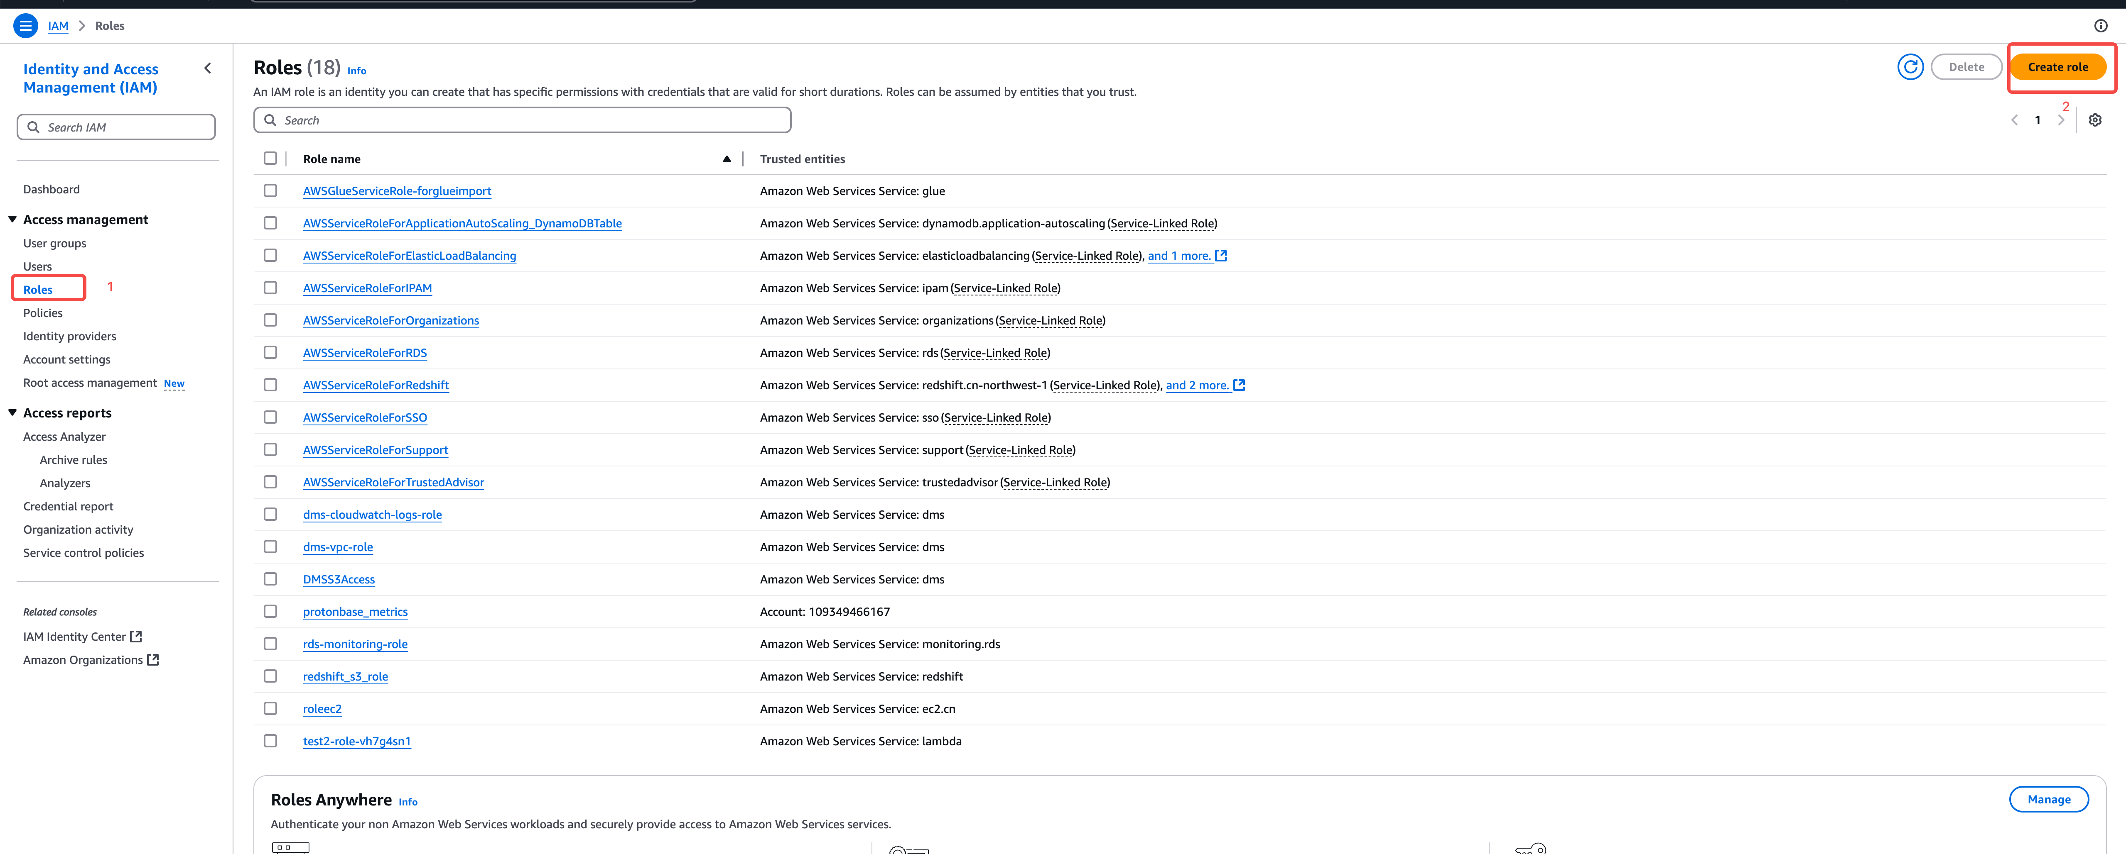The width and height of the screenshot is (2126, 854).
Task: Collapse the Access reports section
Action: point(12,412)
